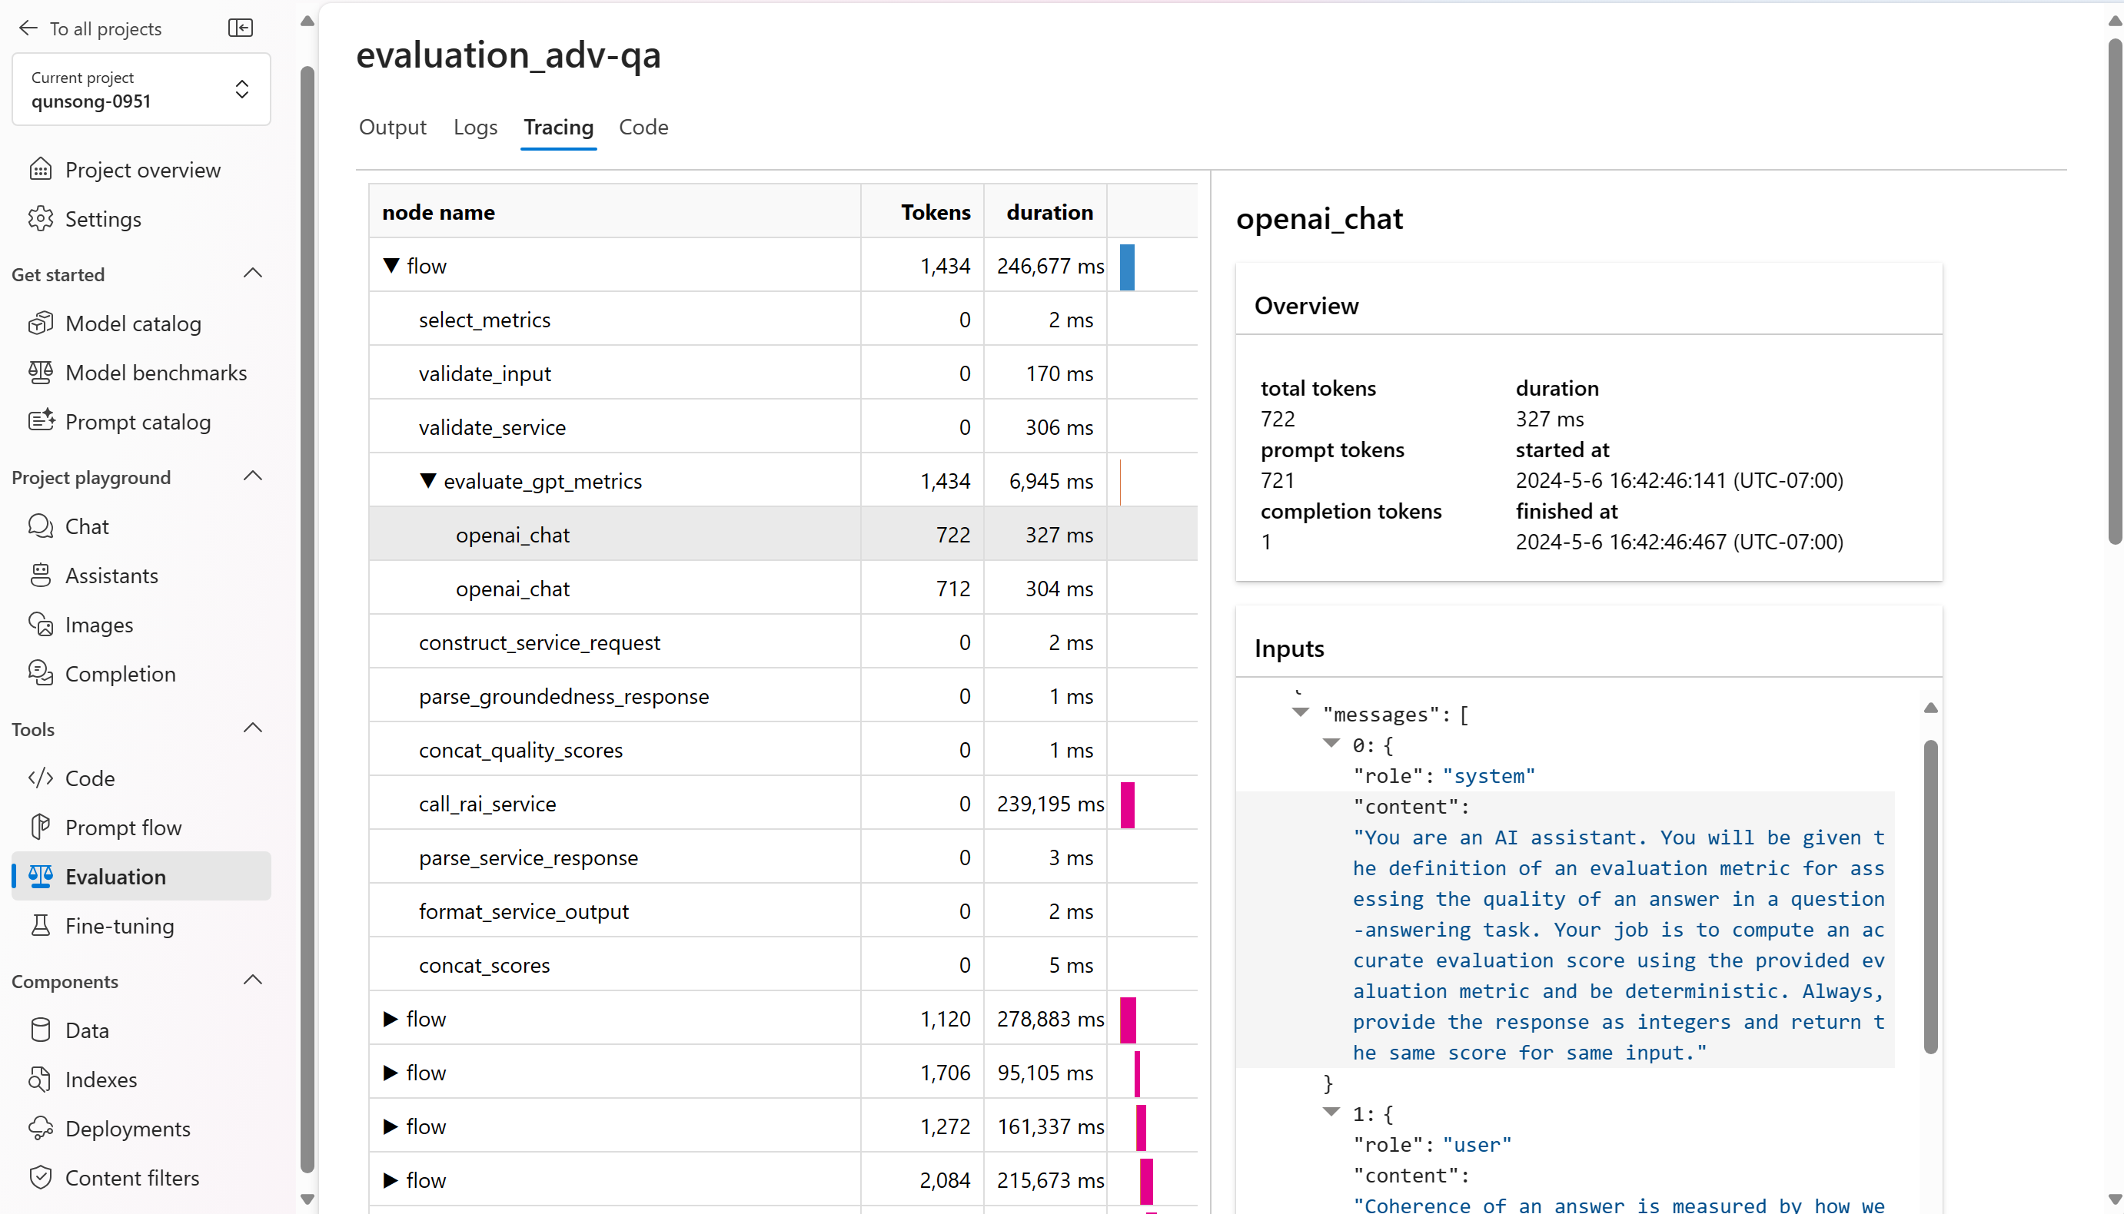
Task: Select the call_rai_service node row
Action: [x=783, y=803]
